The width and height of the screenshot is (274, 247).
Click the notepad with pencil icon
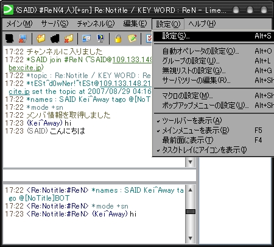tap(132, 38)
